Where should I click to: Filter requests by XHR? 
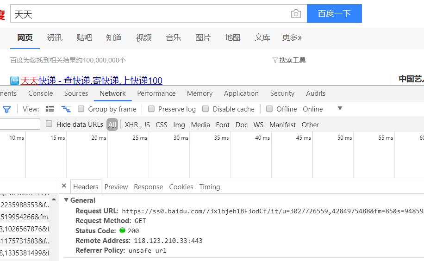131,124
